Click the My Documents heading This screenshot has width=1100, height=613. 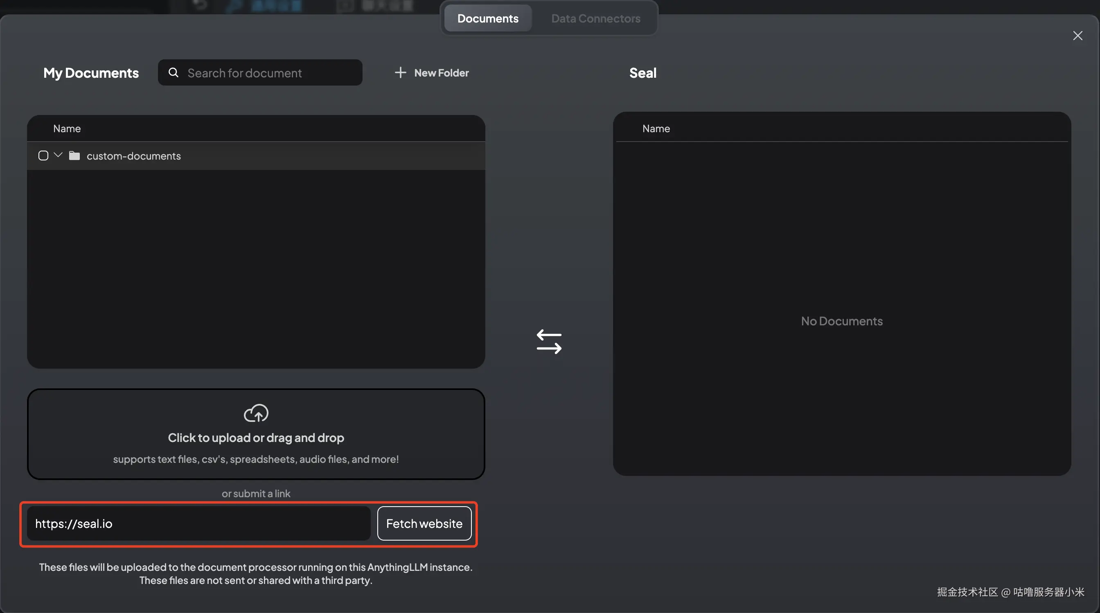click(91, 73)
